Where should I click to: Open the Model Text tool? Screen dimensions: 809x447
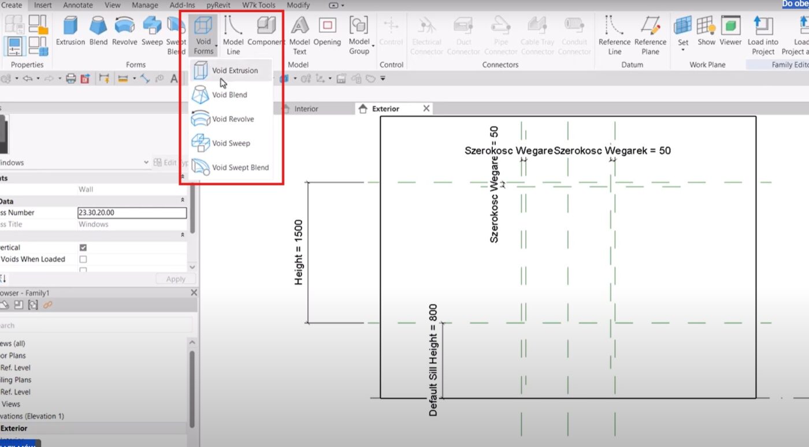click(299, 35)
